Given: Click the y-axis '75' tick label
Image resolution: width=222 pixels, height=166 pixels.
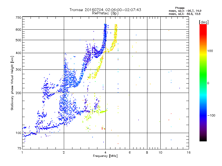Looking at the screenshot, I should click(x=19, y=148).
